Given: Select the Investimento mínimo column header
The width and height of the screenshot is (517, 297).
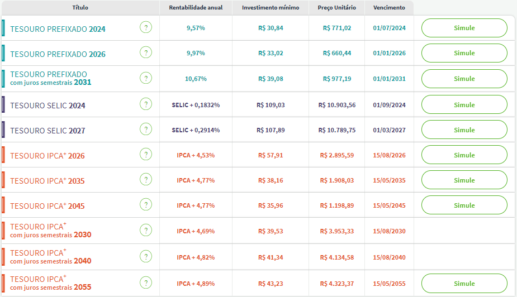Looking at the screenshot, I should click(x=271, y=8).
